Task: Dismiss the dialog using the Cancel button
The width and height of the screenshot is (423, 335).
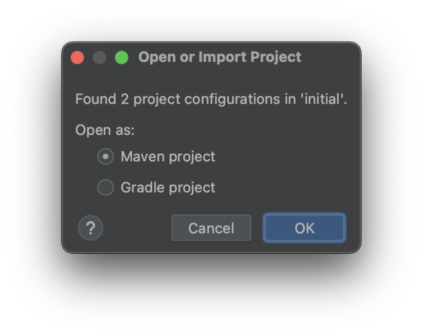Action: pyautogui.click(x=211, y=228)
